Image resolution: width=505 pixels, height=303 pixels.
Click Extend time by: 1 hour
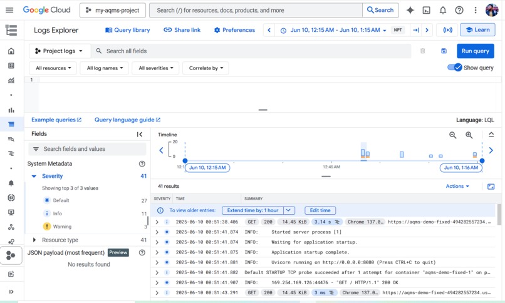tap(252, 210)
